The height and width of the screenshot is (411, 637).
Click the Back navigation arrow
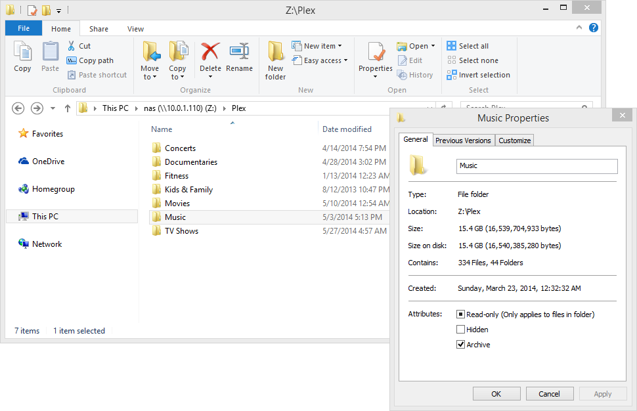click(18, 108)
